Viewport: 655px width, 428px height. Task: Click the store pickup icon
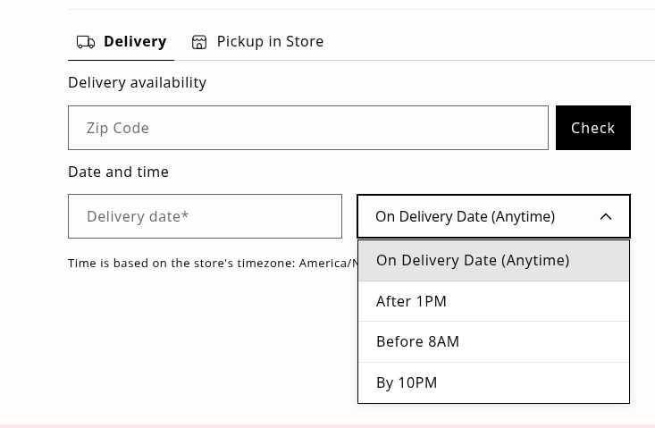[199, 42]
